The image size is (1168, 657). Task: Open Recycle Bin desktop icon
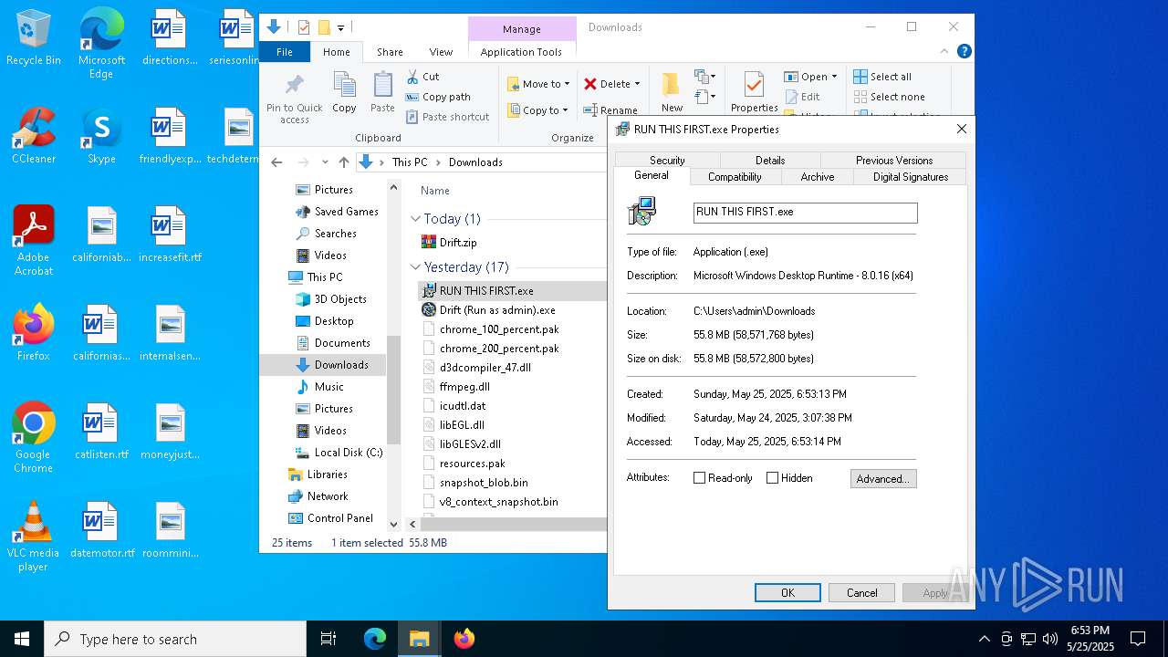click(x=34, y=38)
